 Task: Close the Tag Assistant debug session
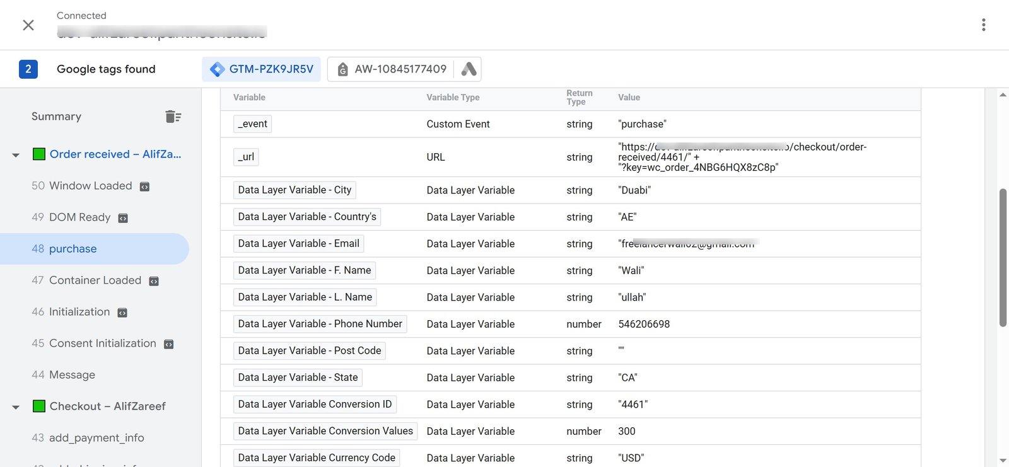pyautogui.click(x=28, y=25)
